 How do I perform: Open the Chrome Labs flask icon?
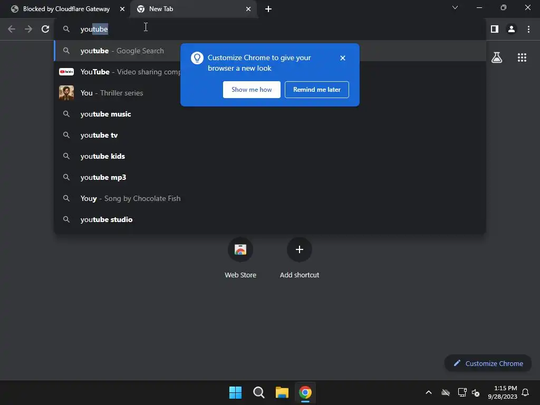click(x=497, y=57)
